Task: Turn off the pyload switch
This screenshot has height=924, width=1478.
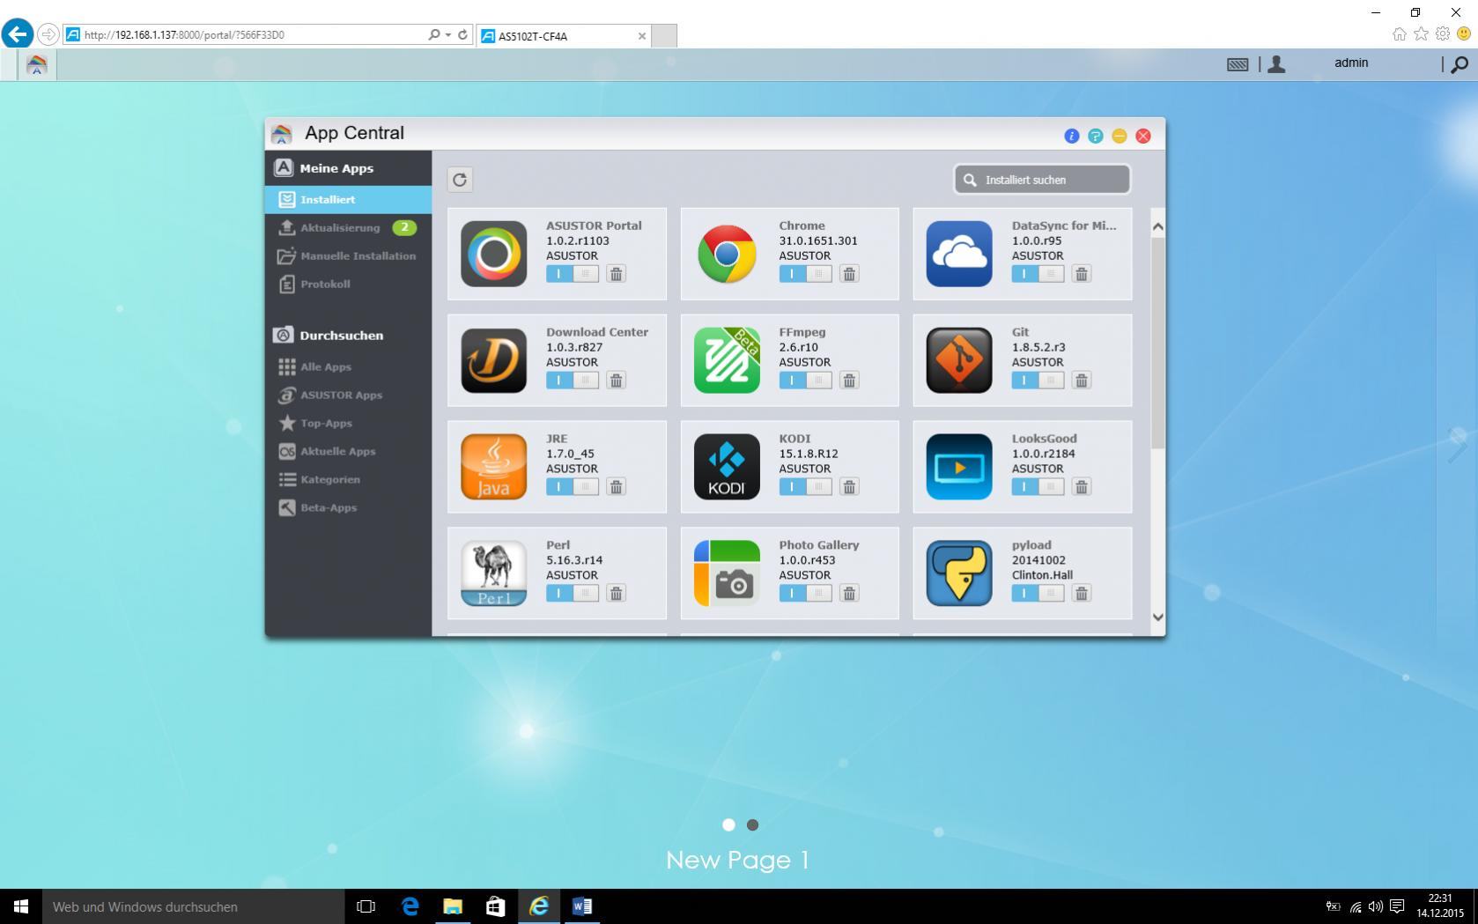Action: click(x=1038, y=594)
